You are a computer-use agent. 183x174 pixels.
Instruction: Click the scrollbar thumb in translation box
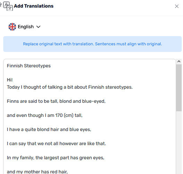coord(179,88)
